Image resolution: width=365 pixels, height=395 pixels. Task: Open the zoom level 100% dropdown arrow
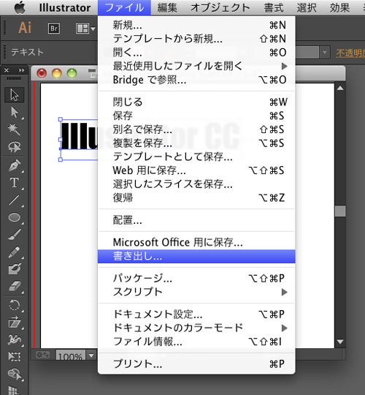(91, 355)
